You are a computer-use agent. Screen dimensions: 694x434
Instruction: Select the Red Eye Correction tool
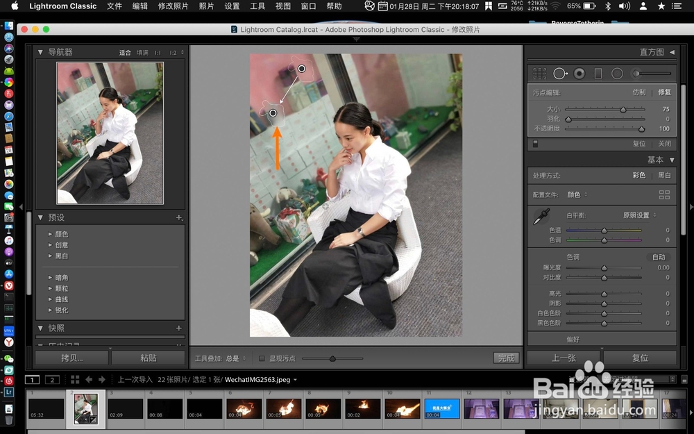579,73
